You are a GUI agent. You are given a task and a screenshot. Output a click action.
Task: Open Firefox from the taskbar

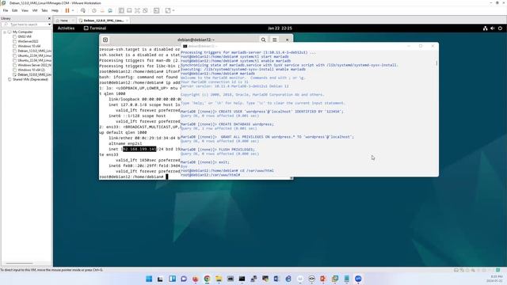click(196, 279)
